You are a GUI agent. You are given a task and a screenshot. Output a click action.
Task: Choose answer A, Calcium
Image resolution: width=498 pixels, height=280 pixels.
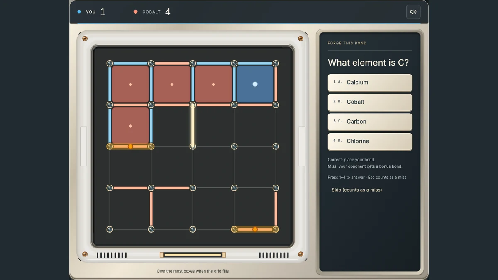coord(370,83)
